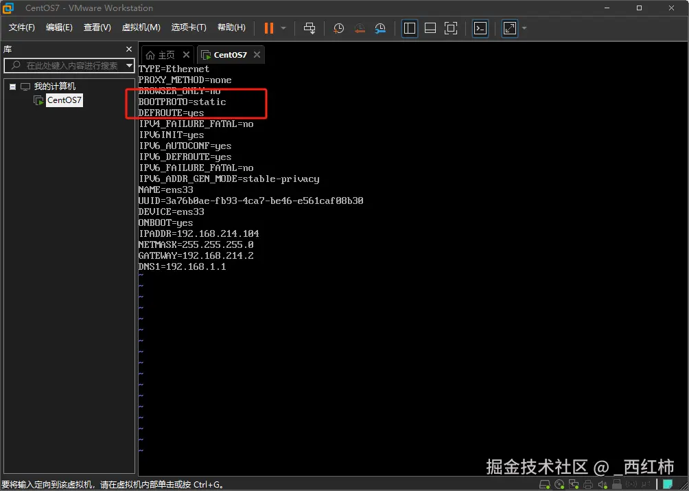Image resolution: width=689 pixels, height=491 pixels.
Task: Click the IPV6_AUTOCONF=yes line
Action: [185, 146]
